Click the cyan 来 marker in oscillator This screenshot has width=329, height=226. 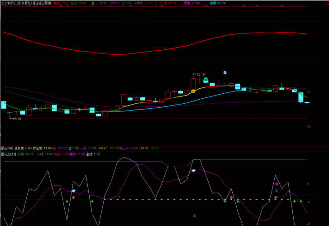(277, 191)
